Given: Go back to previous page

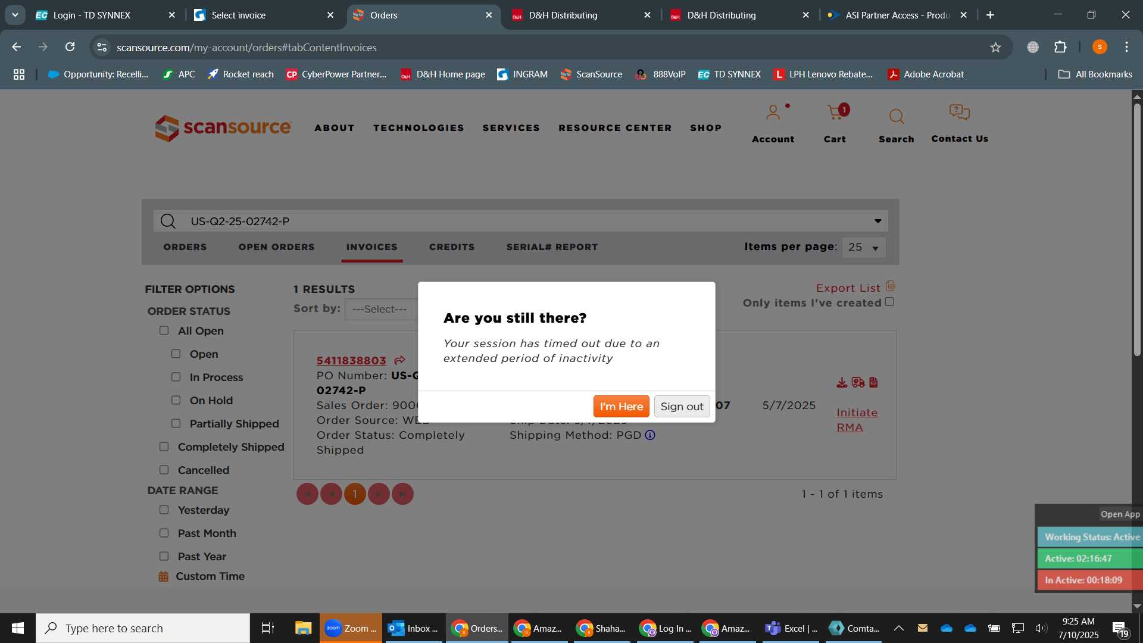Looking at the screenshot, I should [17, 47].
